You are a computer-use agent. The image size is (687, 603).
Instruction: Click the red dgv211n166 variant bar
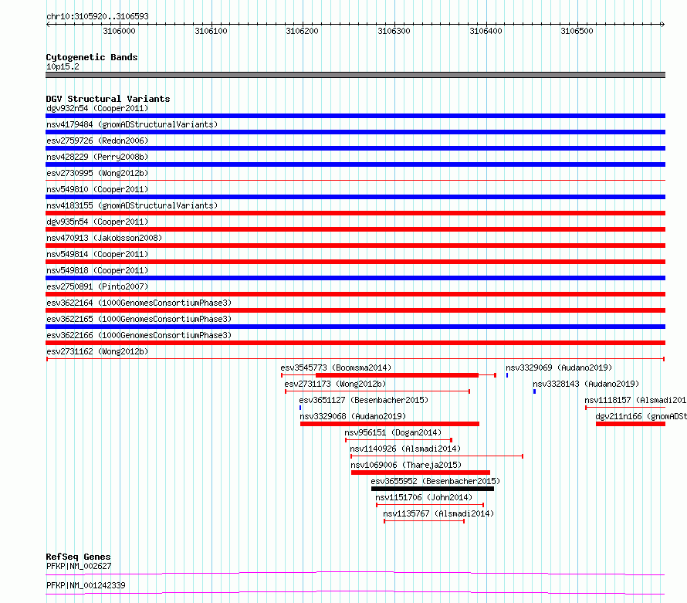click(631, 424)
